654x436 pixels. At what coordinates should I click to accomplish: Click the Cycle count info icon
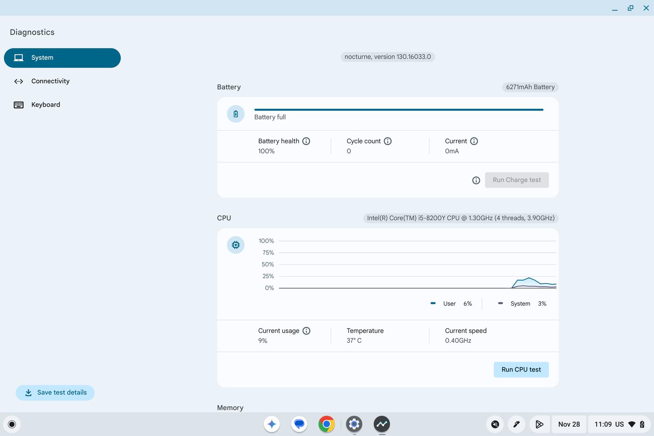388,141
